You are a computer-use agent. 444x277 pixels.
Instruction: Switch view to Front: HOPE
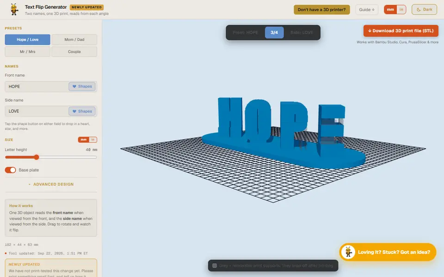tap(246, 32)
